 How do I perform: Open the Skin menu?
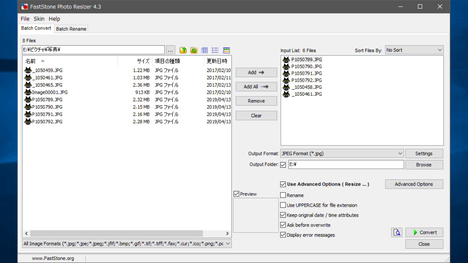coord(39,19)
